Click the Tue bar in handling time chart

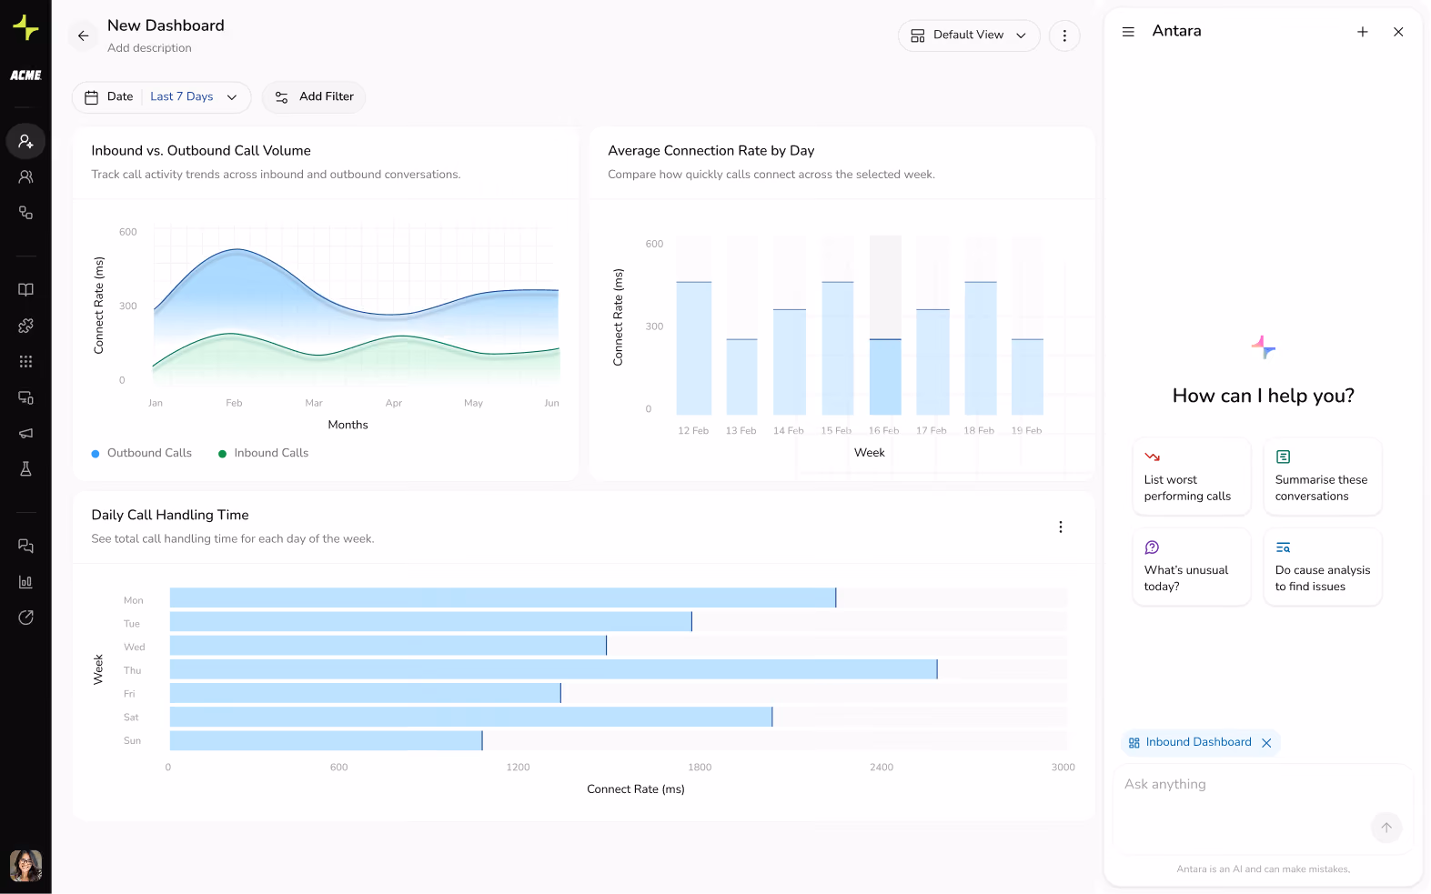pos(430,621)
